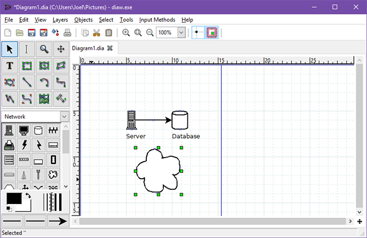Click the Cut scissors icon
Screen dimensions: 367x238
coord(96,33)
